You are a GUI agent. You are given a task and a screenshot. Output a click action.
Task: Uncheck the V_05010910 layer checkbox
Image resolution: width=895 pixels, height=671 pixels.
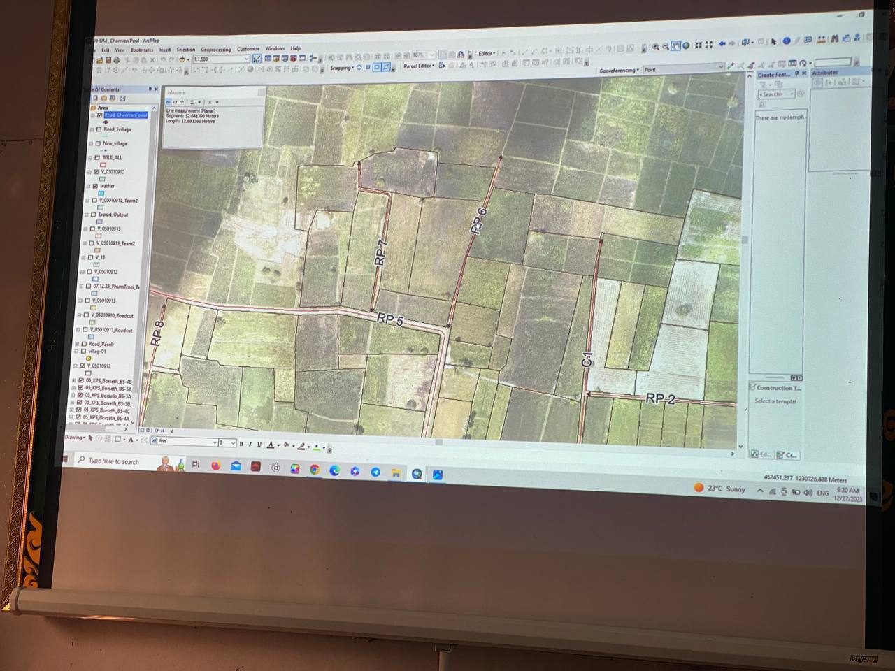click(x=96, y=172)
